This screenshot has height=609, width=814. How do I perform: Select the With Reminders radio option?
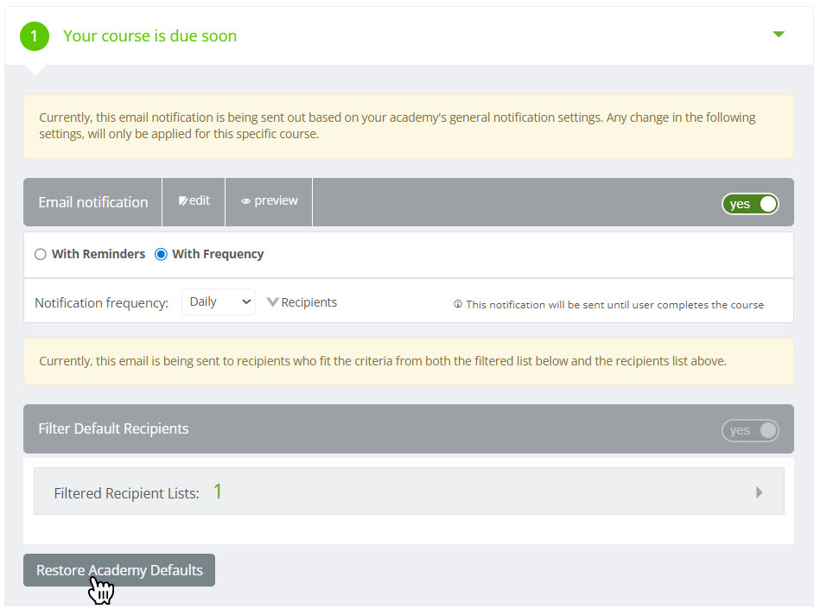click(41, 254)
